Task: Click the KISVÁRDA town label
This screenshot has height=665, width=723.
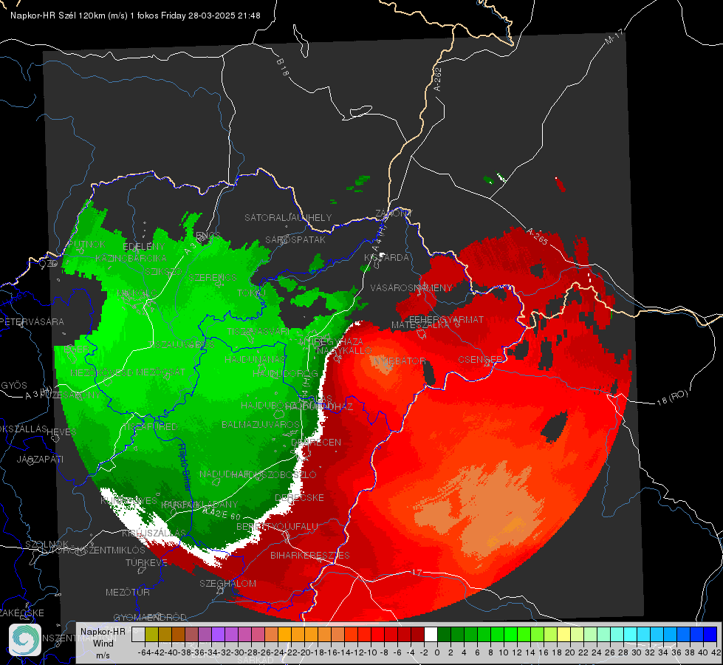Action: 386,258
